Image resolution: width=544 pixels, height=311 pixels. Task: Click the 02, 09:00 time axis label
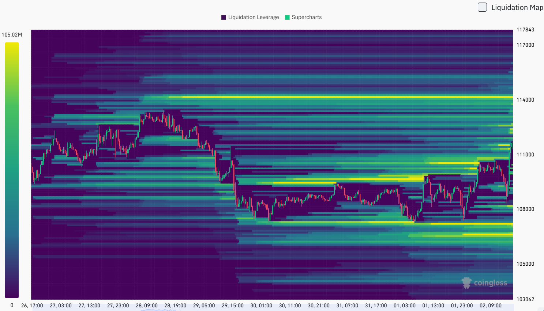point(490,306)
